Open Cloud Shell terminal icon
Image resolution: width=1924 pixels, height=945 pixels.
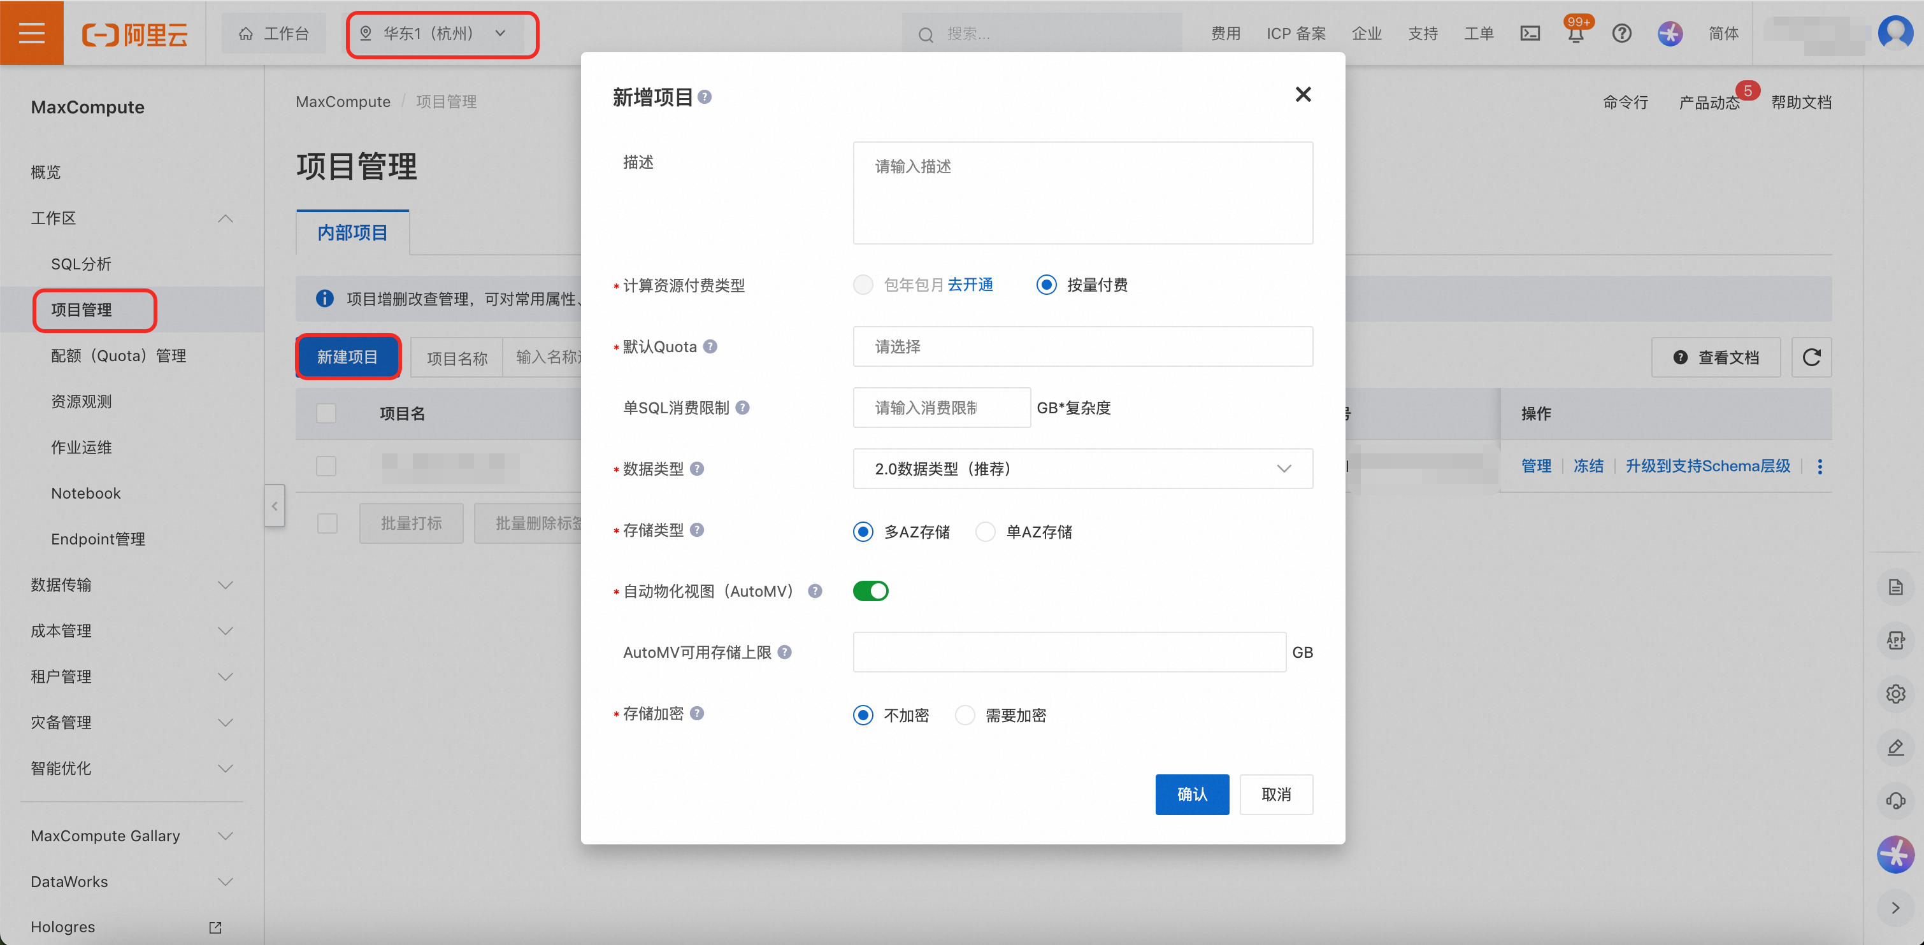[1530, 34]
